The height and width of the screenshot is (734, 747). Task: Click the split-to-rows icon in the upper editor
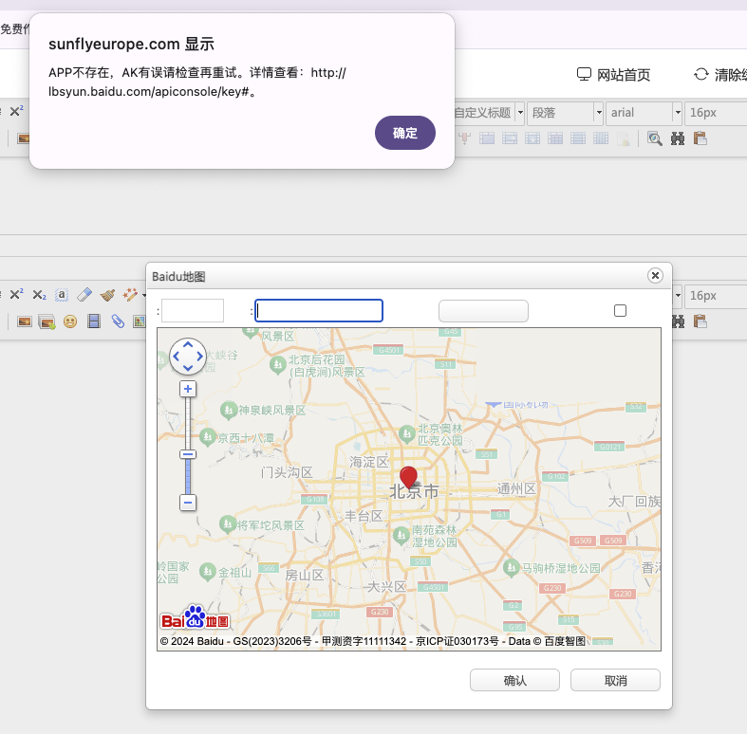(578, 138)
